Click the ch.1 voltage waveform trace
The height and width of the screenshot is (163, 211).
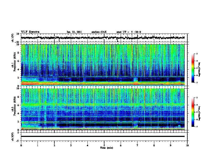[x=103, y=38]
